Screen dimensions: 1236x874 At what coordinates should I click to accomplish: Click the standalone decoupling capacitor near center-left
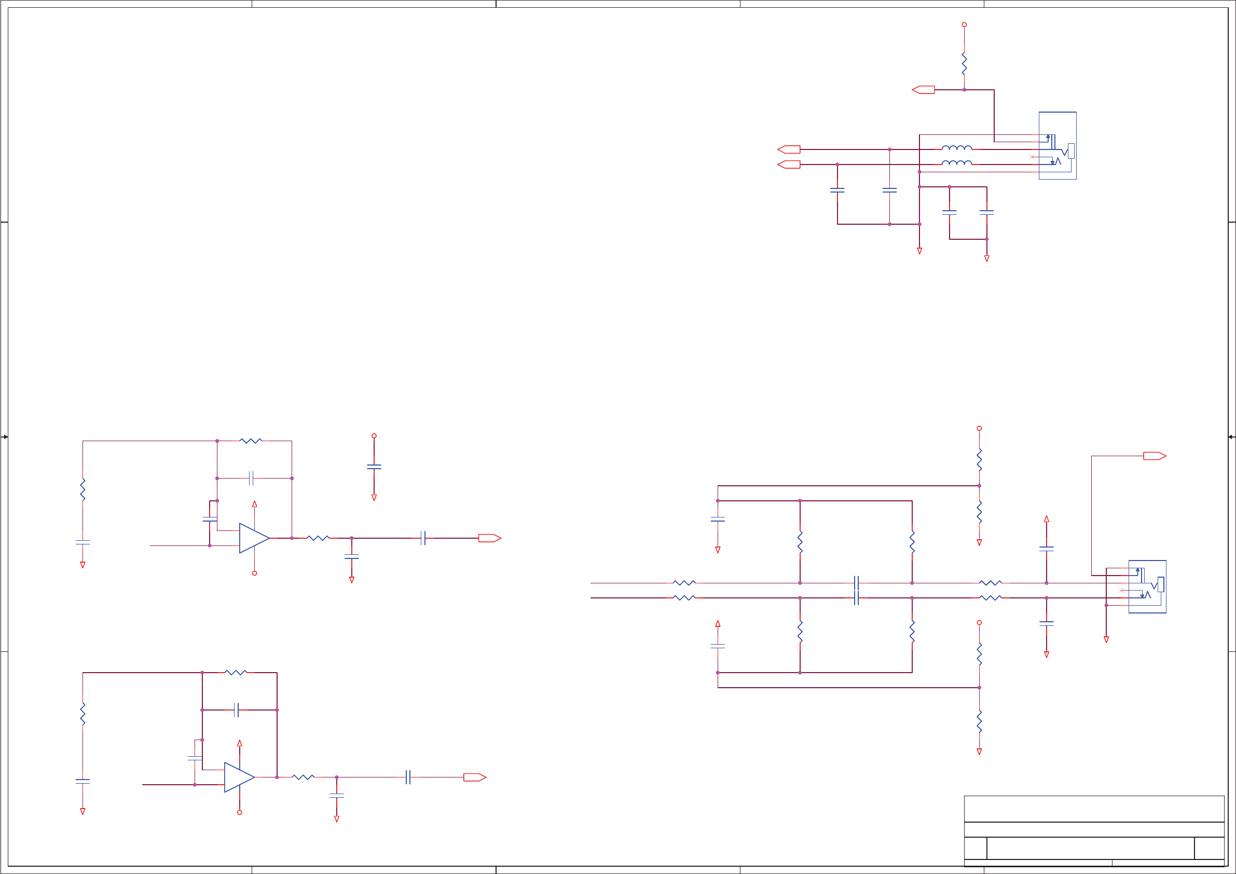pos(374,467)
